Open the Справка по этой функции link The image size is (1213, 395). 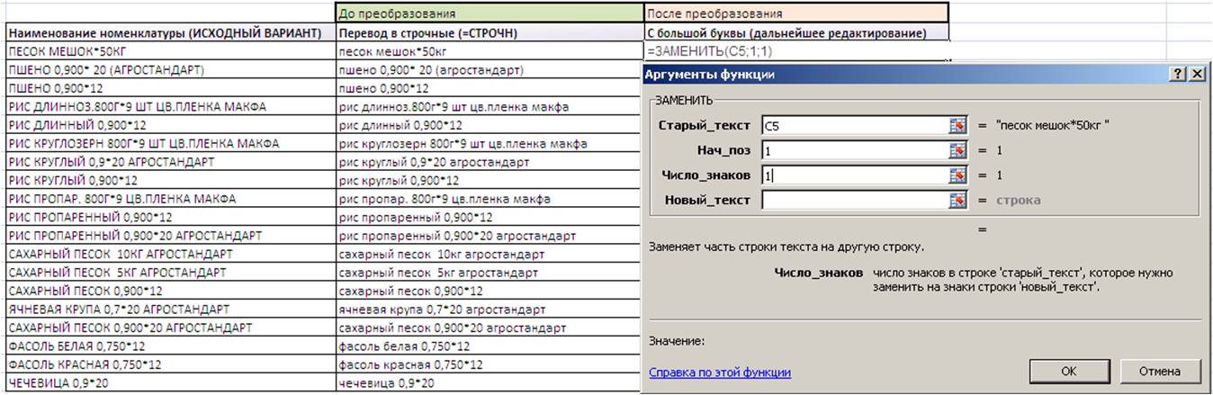point(720,372)
